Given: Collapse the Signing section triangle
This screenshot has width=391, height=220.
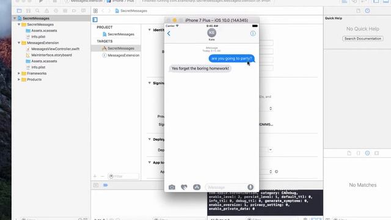Looking at the screenshot, I should click(149, 83).
